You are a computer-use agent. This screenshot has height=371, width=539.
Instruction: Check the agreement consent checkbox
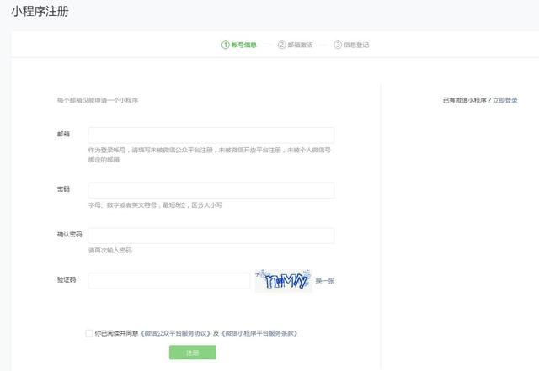click(89, 333)
